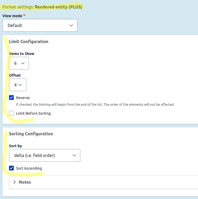This screenshot has height=199, width=198.
Task: Click the "Sort Ascending" label text
Action: click(x=29, y=168)
